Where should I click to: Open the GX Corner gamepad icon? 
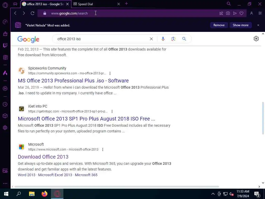[x=15, y=4]
